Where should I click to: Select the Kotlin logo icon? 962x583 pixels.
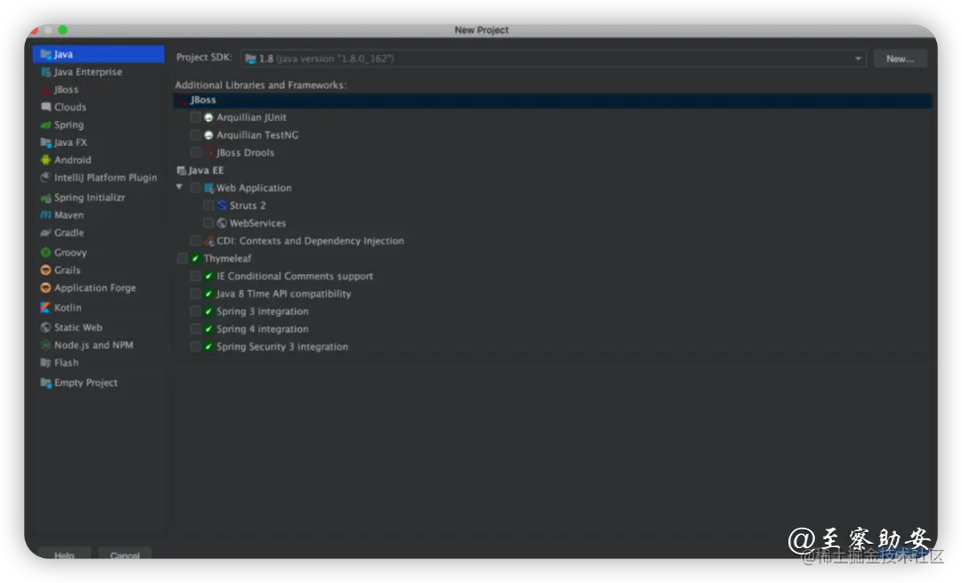pos(45,308)
